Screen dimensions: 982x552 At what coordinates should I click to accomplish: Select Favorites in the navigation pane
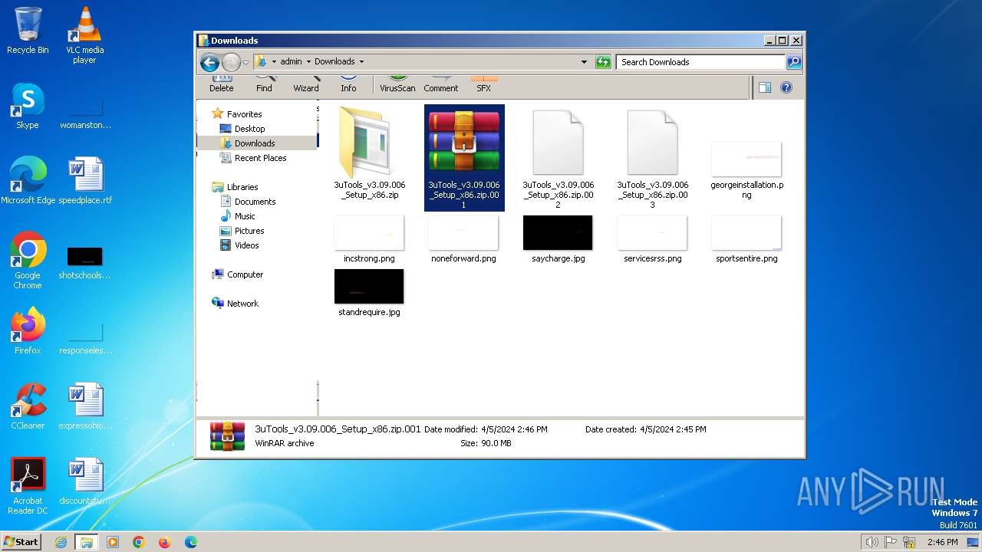[244, 114]
